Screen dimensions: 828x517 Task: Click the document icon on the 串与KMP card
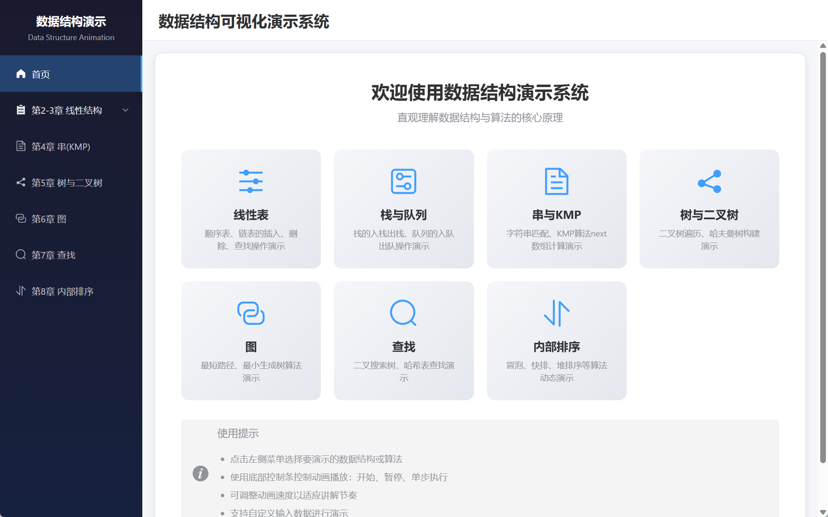pyautogui.click(x=557, y=181)
